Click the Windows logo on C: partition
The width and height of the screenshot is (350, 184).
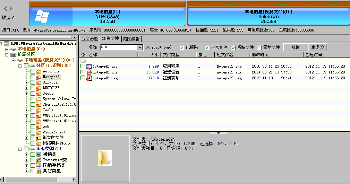pos(42,16)
